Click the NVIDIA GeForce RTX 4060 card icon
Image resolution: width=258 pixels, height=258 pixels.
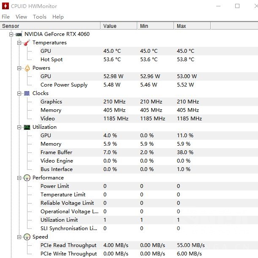19,34
